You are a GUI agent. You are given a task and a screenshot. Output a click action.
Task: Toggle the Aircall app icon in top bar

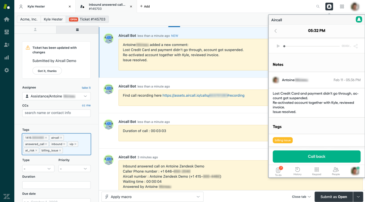(x=329, y=6)
